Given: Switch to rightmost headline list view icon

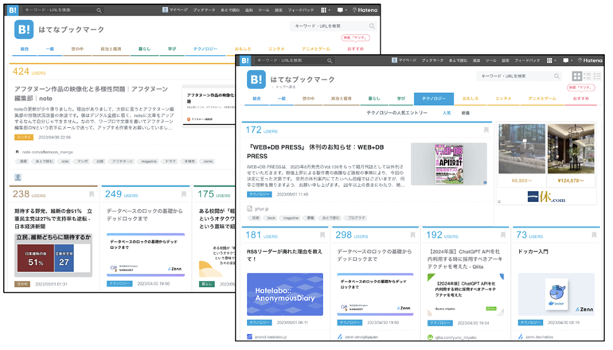Looking at the screenshot, I should 597,76.
